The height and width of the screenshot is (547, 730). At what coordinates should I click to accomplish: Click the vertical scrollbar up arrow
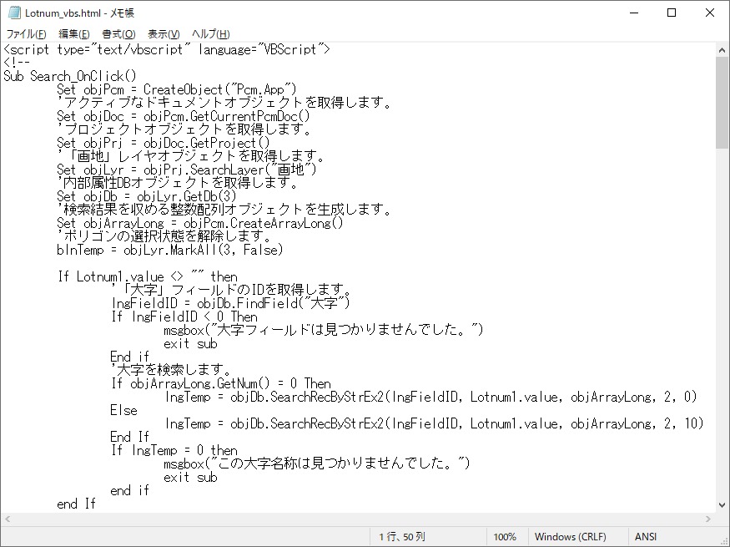[722, 50]
